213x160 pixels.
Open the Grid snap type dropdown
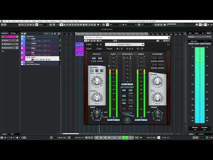click(x=115, y=25)
